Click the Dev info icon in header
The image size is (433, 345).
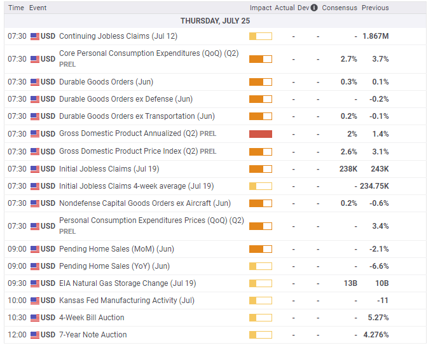(x=314, y=8)
